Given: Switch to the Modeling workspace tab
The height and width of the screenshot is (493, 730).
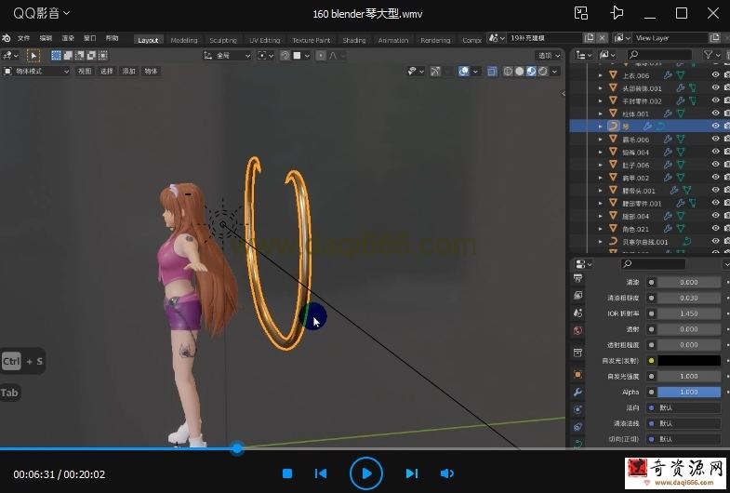Looking at the screenshot, I should tap(184, 41).
